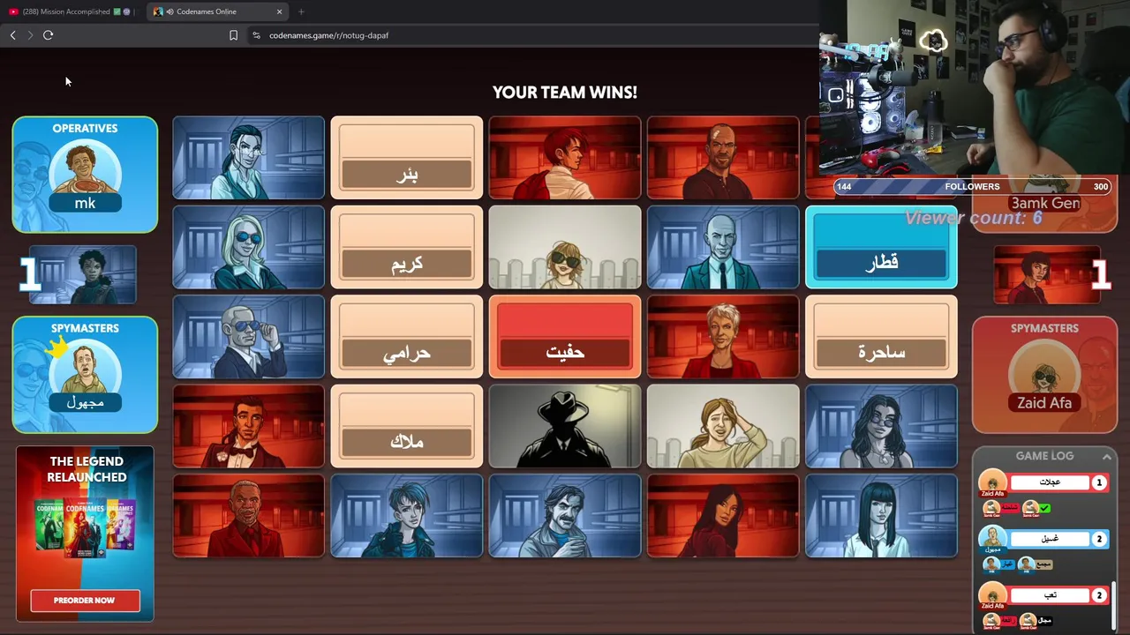Click the address bar URL
The height and width of the screenshot is (635, 1130).
pyautogui.click(x=328, y=35)
